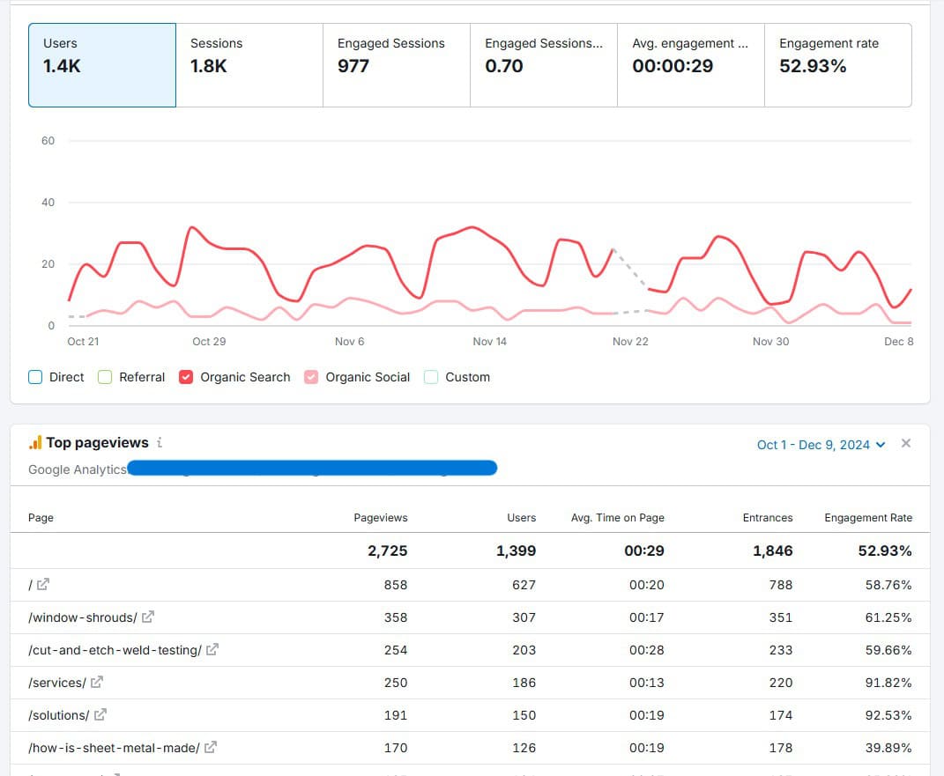Image resolution: width=944 pixels, height=776 pixels.
Task: Toggle the Referral channel checkbox
Action: [105, 377]
